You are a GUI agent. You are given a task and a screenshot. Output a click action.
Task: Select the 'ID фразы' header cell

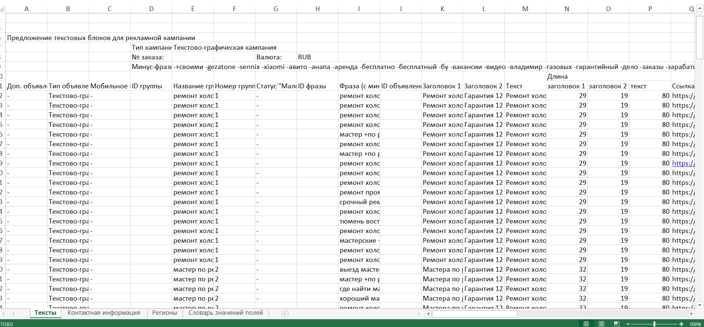(x=318, y=86)
